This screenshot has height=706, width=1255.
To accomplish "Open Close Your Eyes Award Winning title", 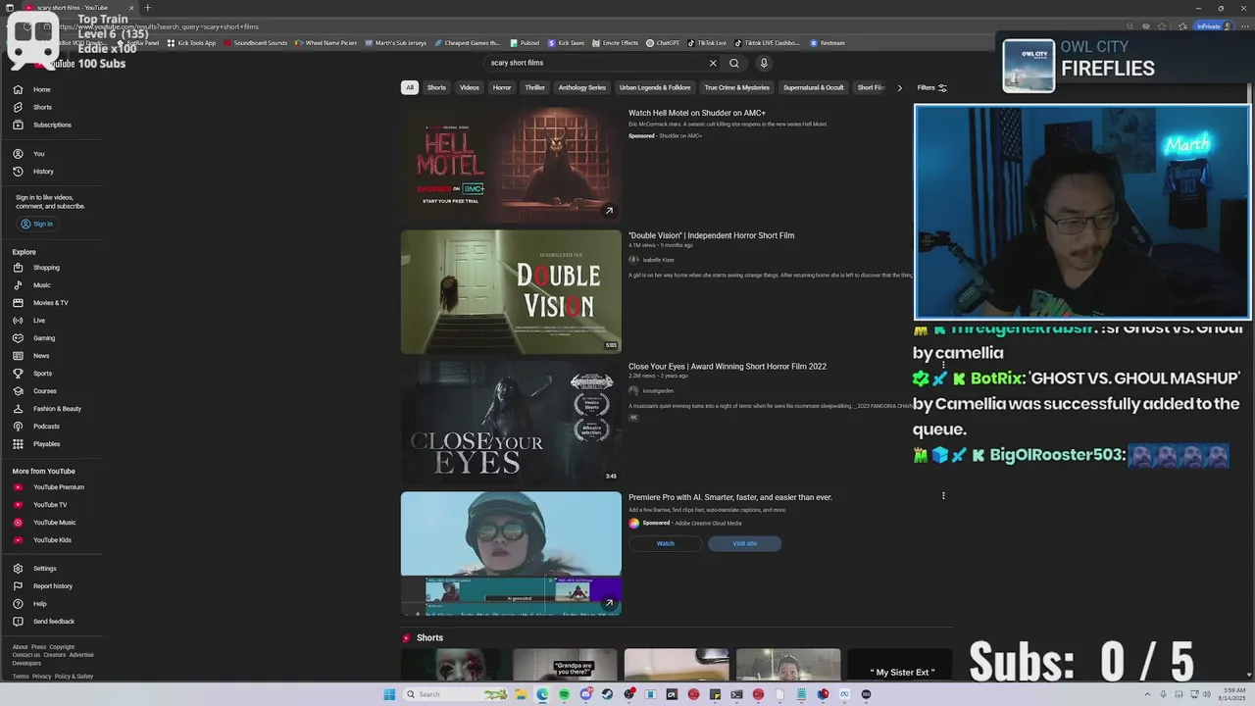I will pos(728,367).
